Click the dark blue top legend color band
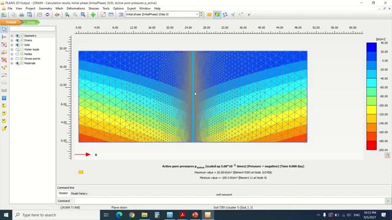The height and width of the screenshot is (220, 392). coord(372,47)
